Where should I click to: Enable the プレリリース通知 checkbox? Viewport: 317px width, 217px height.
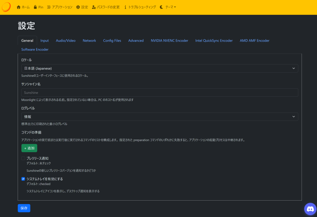coord(23,158)
